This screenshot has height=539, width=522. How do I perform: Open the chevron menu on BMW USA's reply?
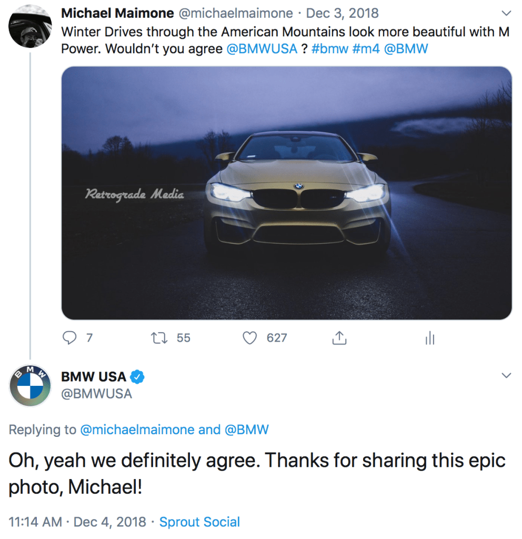506,376
